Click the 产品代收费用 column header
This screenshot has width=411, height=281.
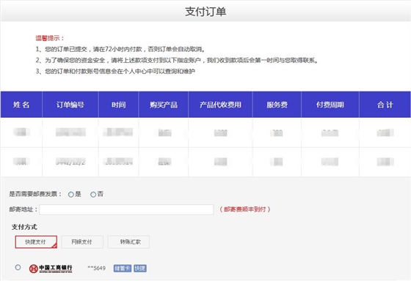click(x=220, y=105)
